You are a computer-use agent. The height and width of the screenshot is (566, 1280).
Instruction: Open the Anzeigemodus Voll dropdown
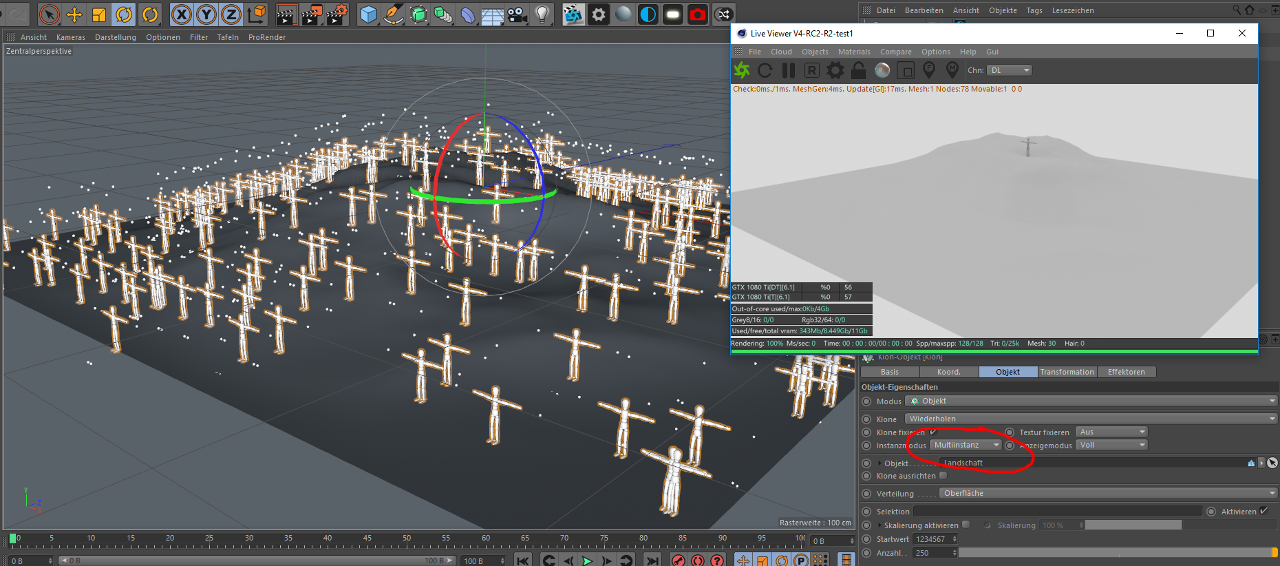[1111, 445]
